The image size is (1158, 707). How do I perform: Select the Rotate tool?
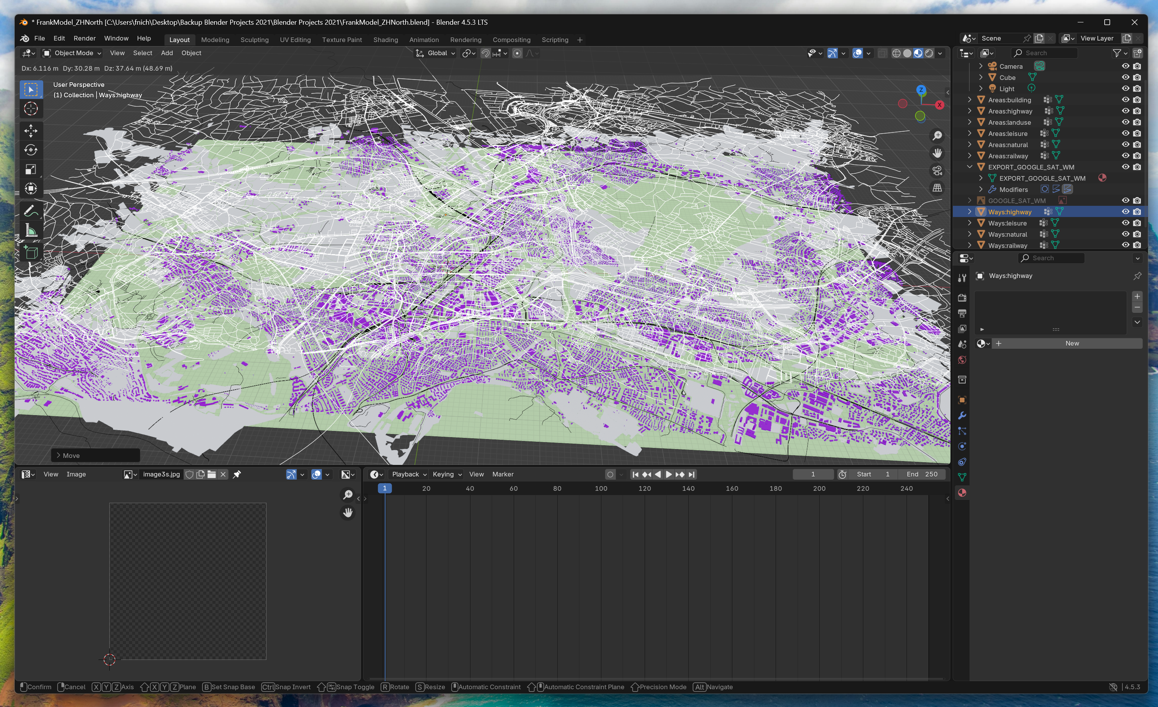click(x=31, y=150)
